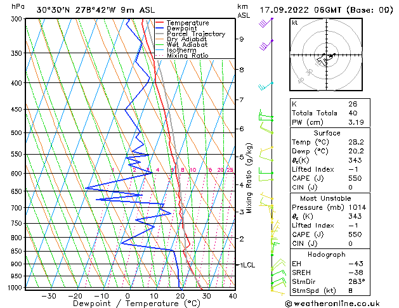
Task: Click the Mixing Ratio legend entry
Action: 182,55
